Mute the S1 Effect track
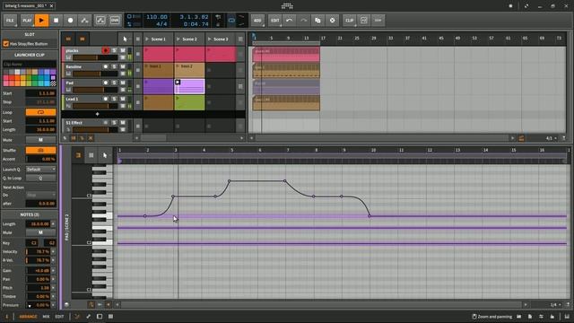 tap(123, 123)
